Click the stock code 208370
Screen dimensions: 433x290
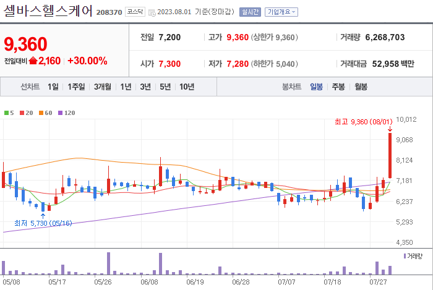(x=109, y=12)
